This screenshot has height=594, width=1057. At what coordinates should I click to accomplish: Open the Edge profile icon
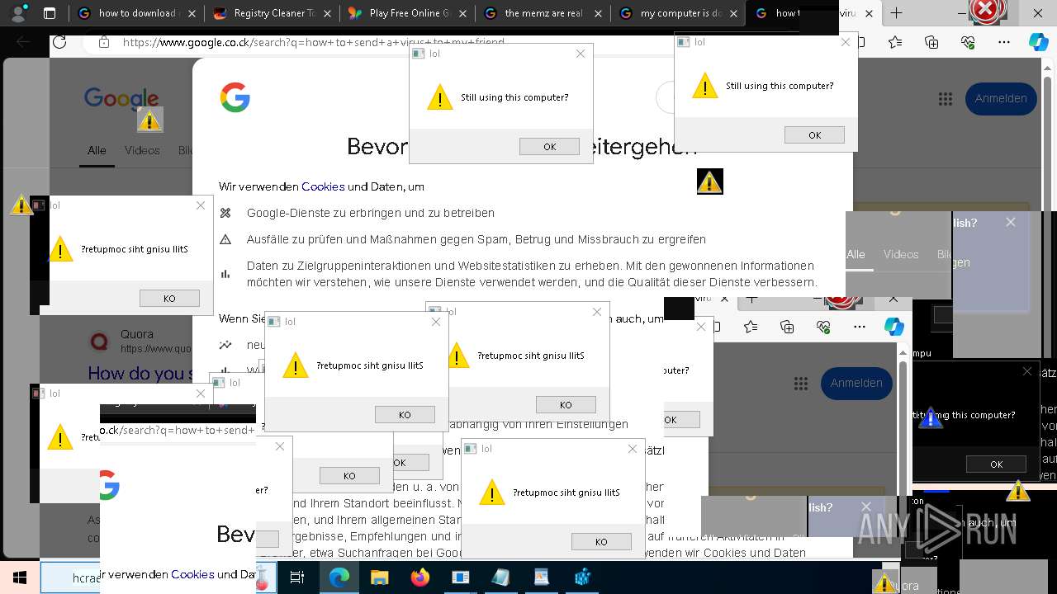coord(18,12)
